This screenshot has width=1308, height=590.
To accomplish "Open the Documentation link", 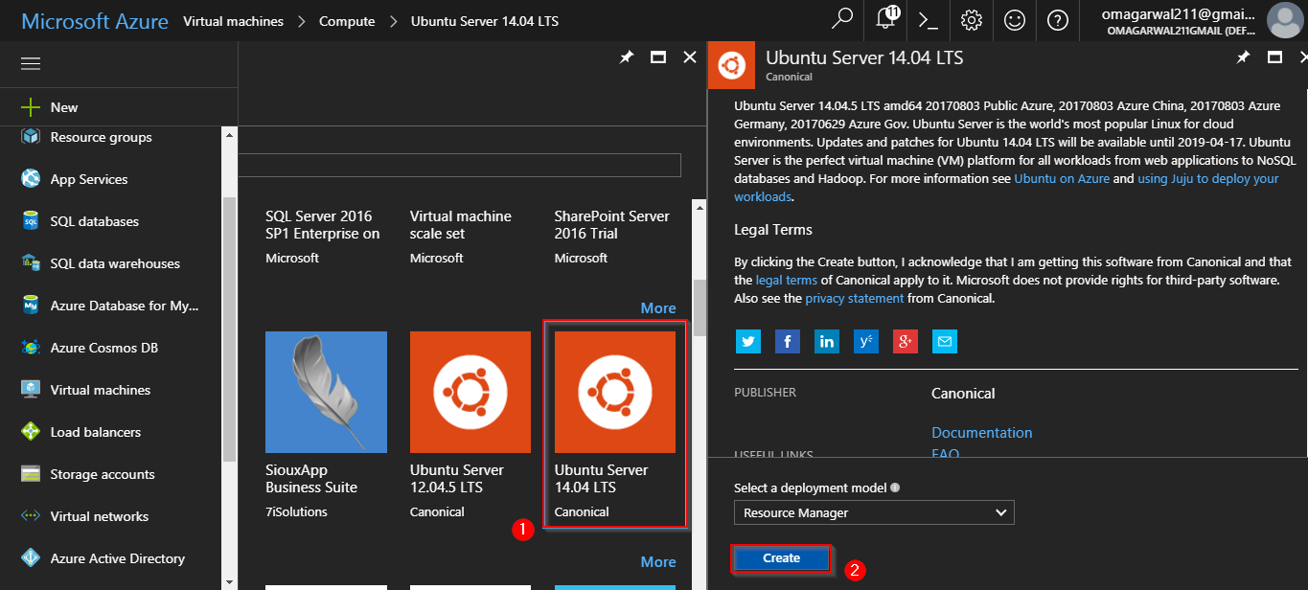I will pyautogui.click(x=982, y=432).
